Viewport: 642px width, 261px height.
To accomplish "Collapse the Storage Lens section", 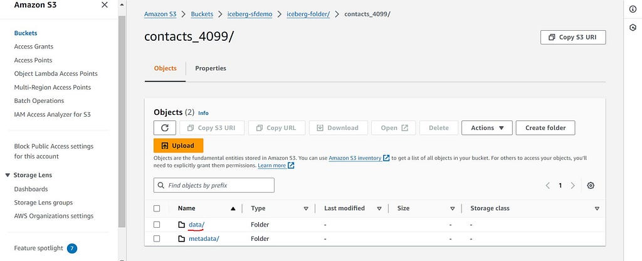I will tap(8, 175).
